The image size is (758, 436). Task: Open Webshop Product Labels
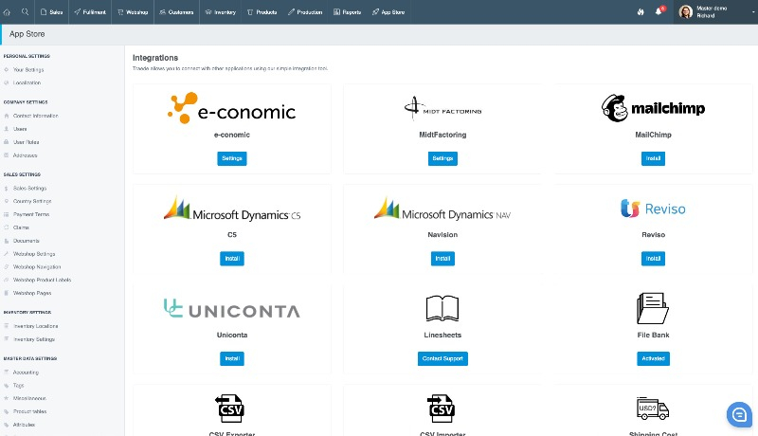[42, 280]
